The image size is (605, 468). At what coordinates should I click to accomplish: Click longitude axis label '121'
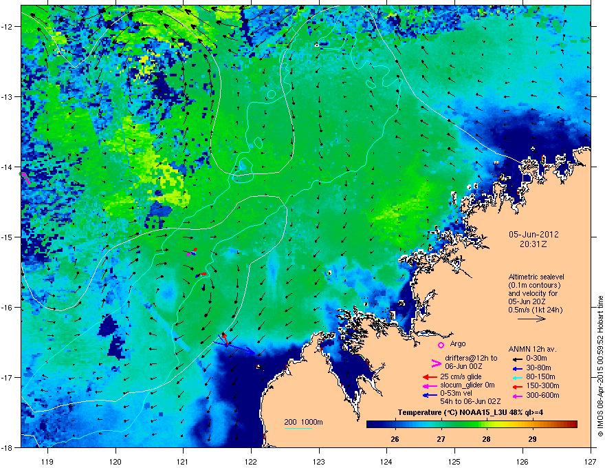click(x=183, y=462)
